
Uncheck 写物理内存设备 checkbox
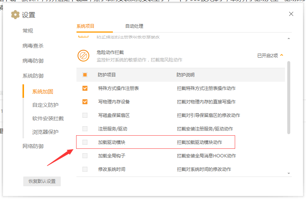pos(85,102)
